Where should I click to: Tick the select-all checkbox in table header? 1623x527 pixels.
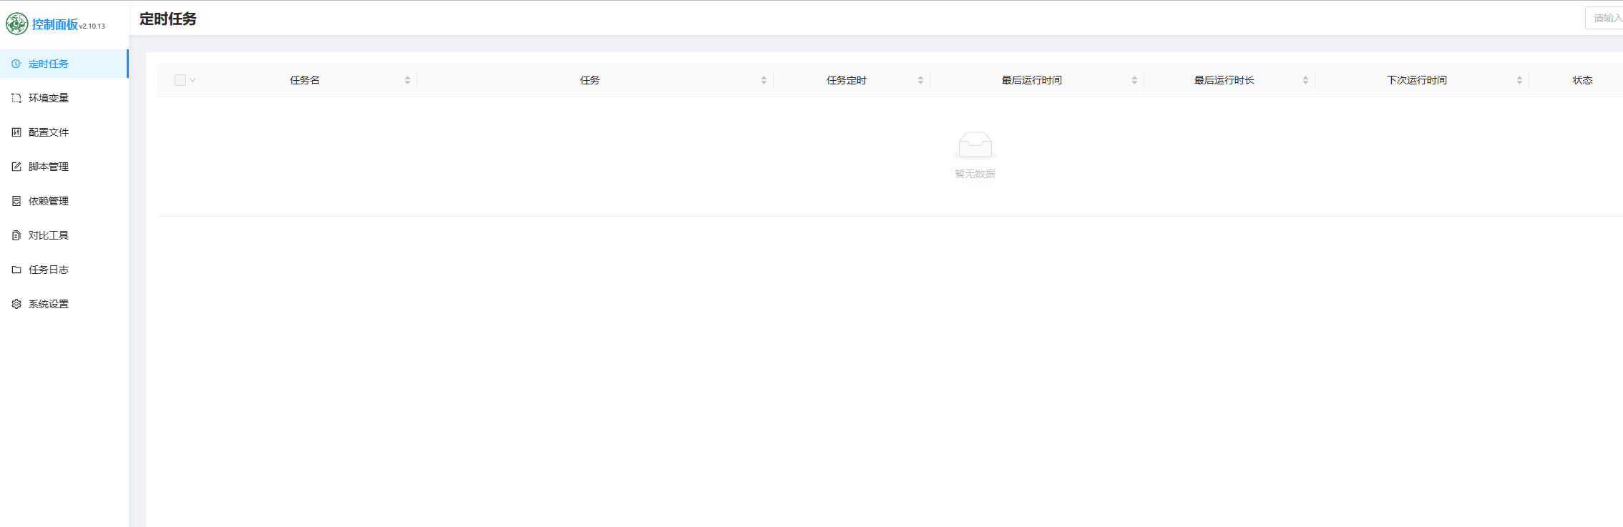(x=180, y=80)
